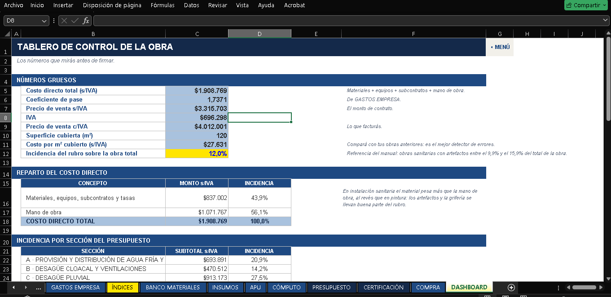
Task: Open the APU sheet tab
Action: (256, 288)
